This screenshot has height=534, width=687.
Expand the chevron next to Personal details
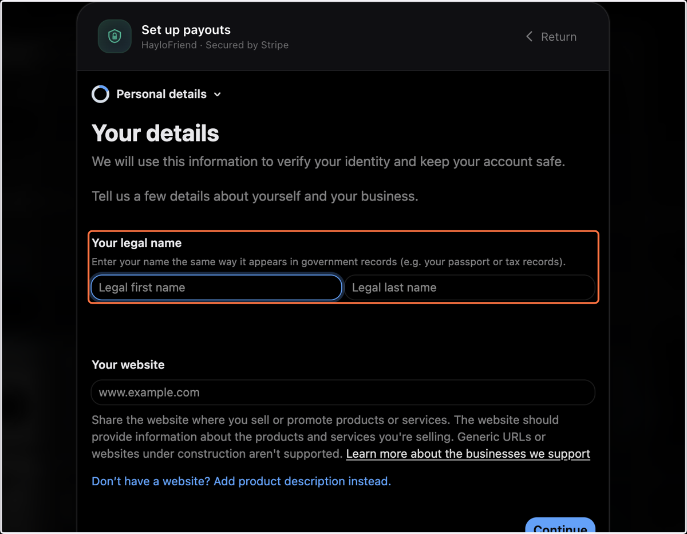(217, 95)
